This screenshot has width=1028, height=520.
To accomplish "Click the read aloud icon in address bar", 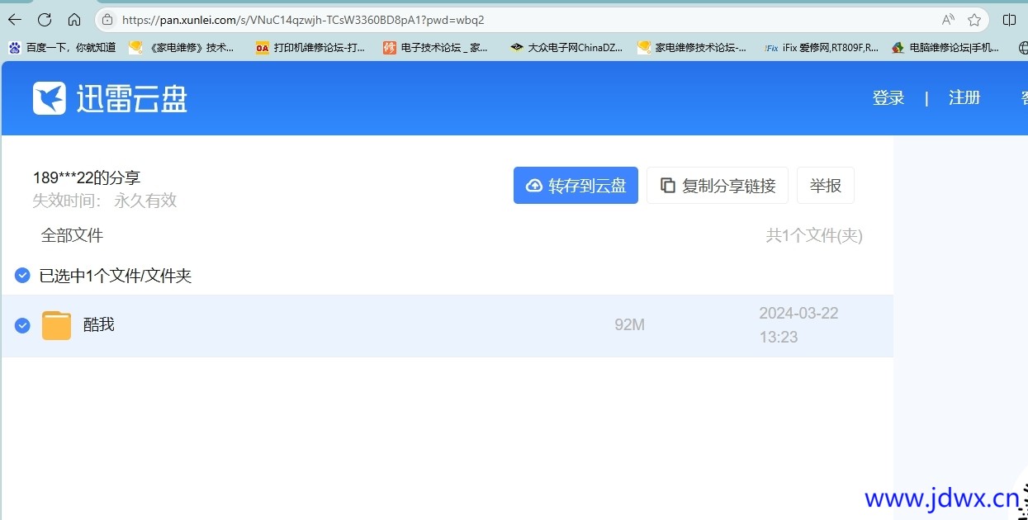I will pos(948,20).
